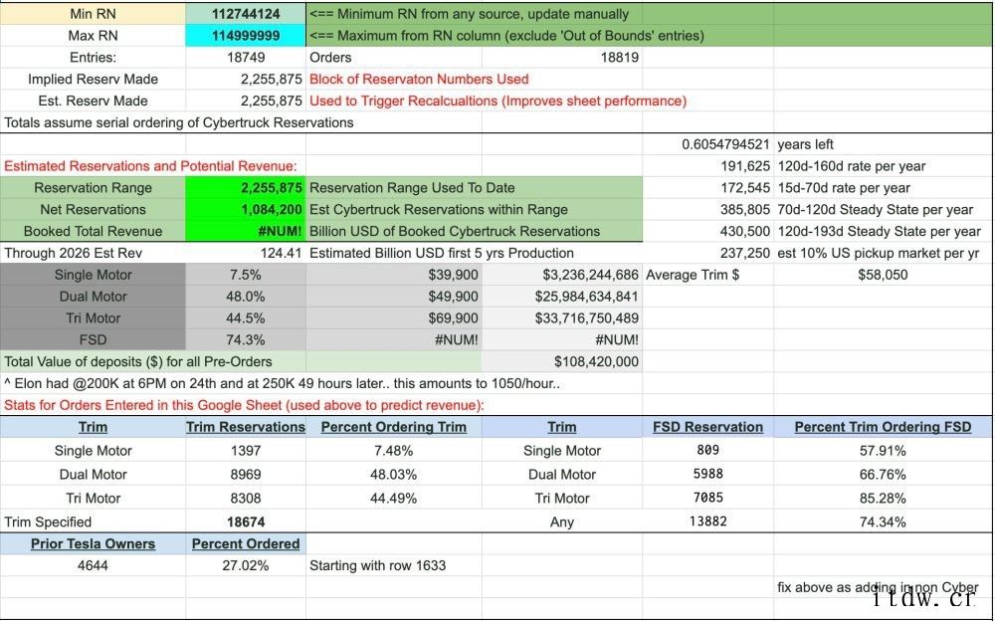Select Dual Motor trim reservations 8969

tap(246, 475)
